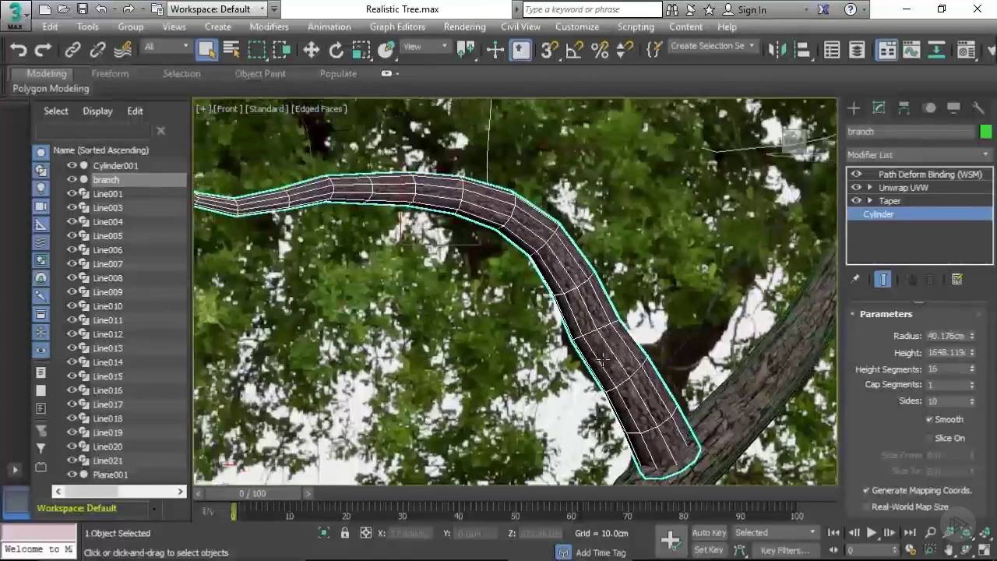Hide the Line005 object eye icon
The width and height of the screenshot is (997, 561).
pyautogui.click(x=72, y=235)
